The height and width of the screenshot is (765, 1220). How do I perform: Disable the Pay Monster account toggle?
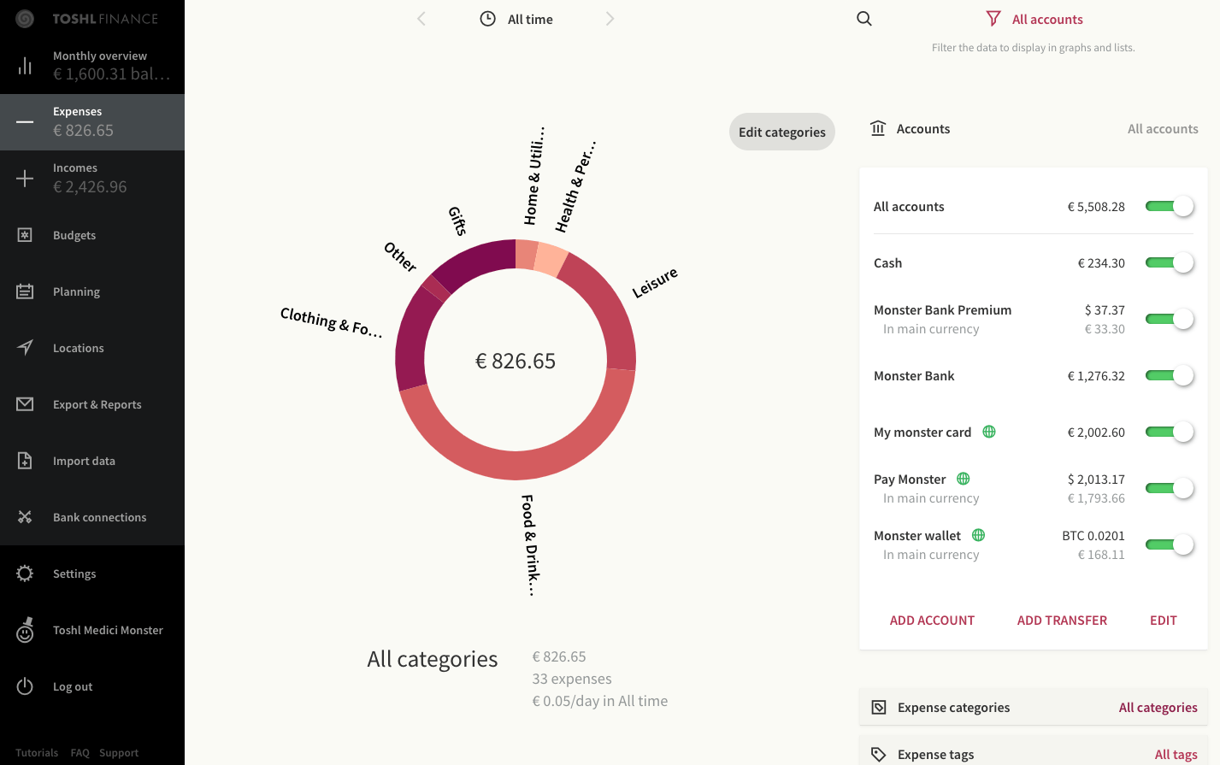point(1170,488)
